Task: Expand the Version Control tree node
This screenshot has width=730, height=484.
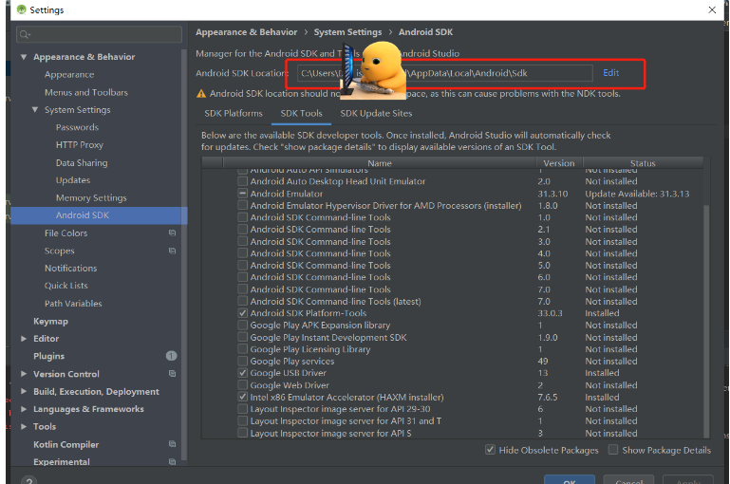Action: [x=24, y=374]
